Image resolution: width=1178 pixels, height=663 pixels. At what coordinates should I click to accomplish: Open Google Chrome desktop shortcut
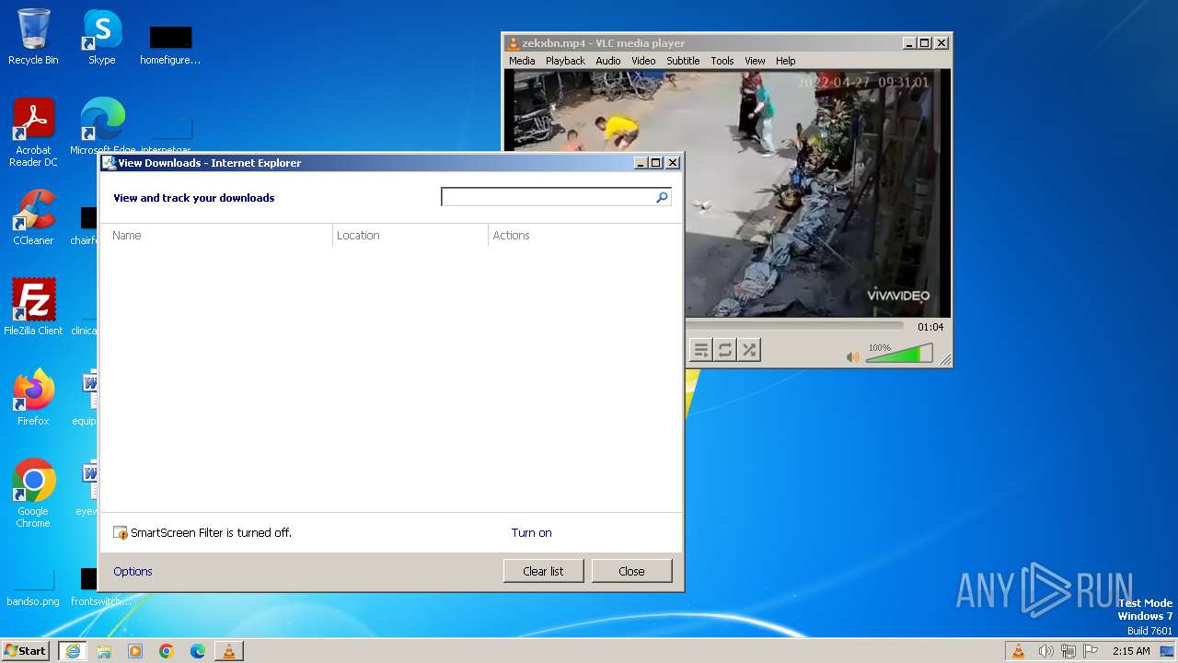pyautogui.click(x=33, y=494)
